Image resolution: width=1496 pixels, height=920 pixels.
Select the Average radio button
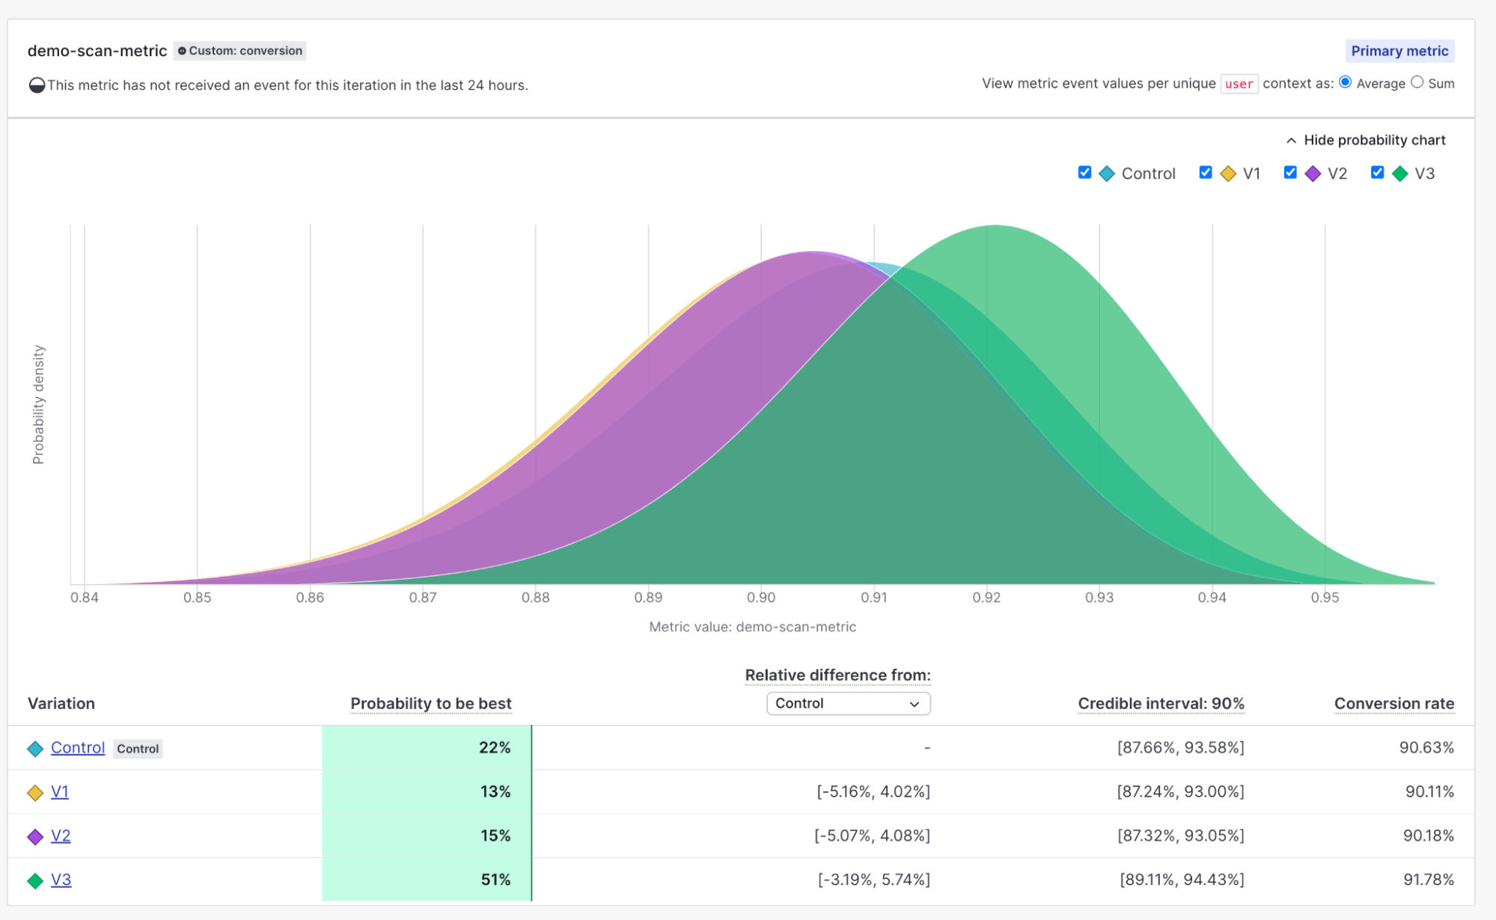coord(1346,82)
